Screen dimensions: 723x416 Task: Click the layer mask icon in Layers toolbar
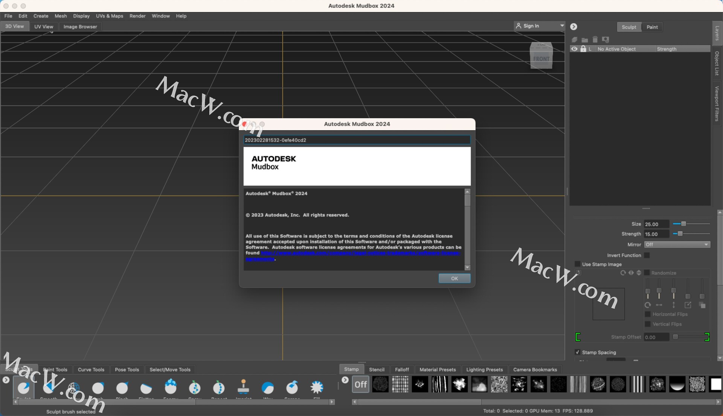pyautogui.click(x=606, y=39)
